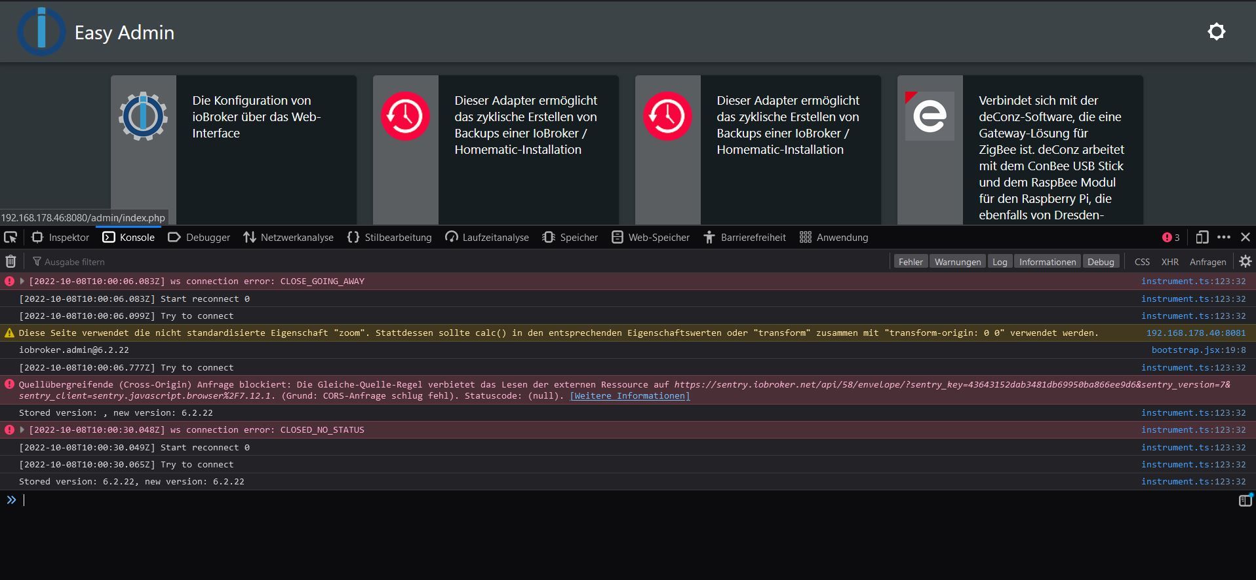Toggle the Anfragen filter

(1207, 262)
